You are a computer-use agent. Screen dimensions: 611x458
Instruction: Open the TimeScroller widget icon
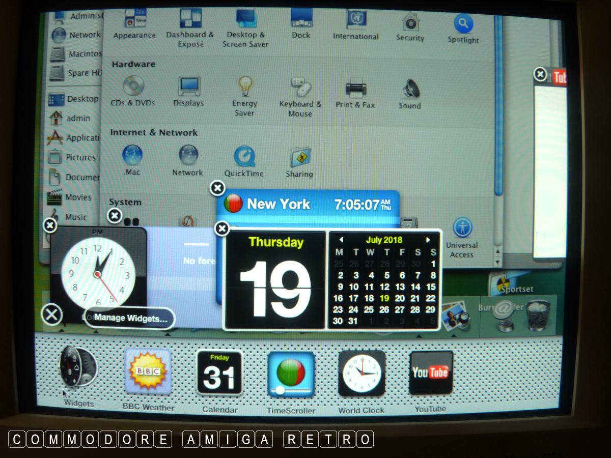(291, 374)
